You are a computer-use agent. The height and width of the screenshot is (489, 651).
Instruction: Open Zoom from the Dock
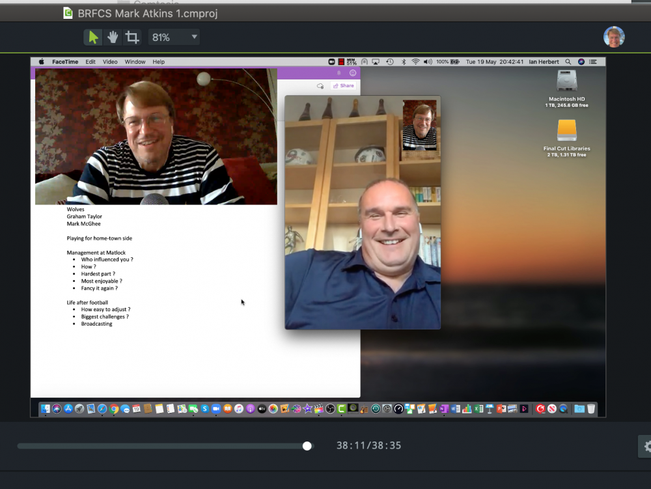[216, 409]
